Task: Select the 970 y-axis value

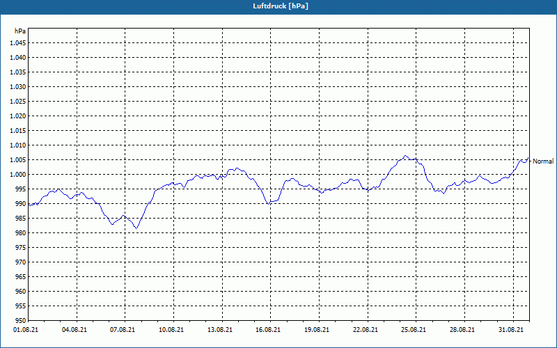Action: (x=20, y=262)
